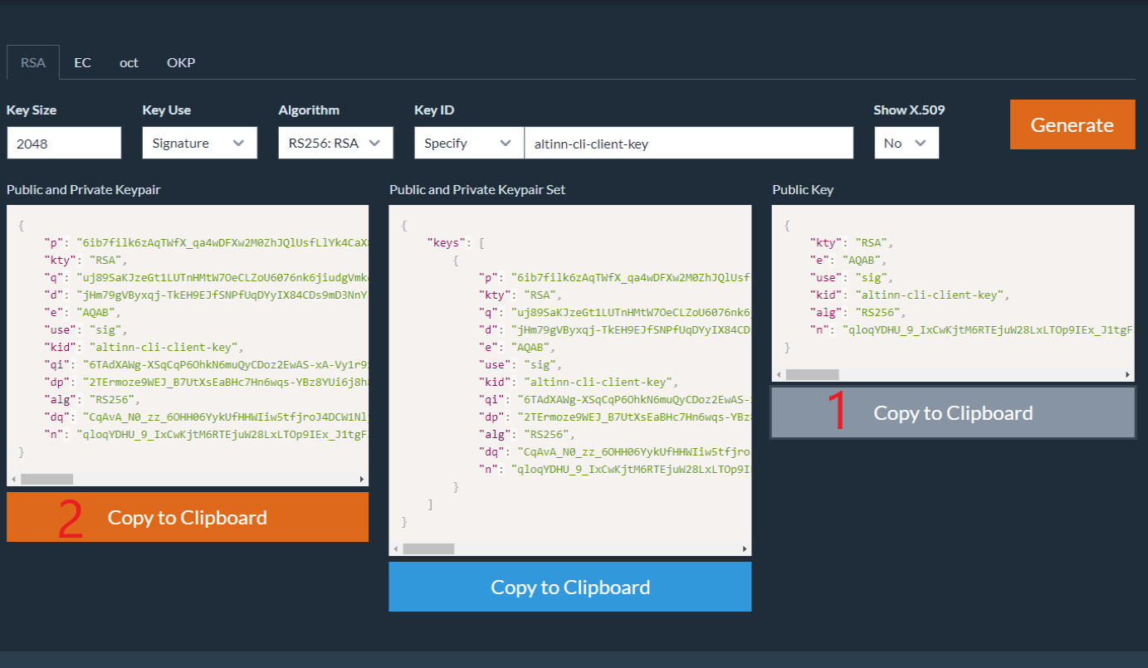The height and width of the screenshot is (668, 1148).
Task: Copy Public and Private Keypair to clipboard
Action: pyautogui.click(x=188, y=517)
